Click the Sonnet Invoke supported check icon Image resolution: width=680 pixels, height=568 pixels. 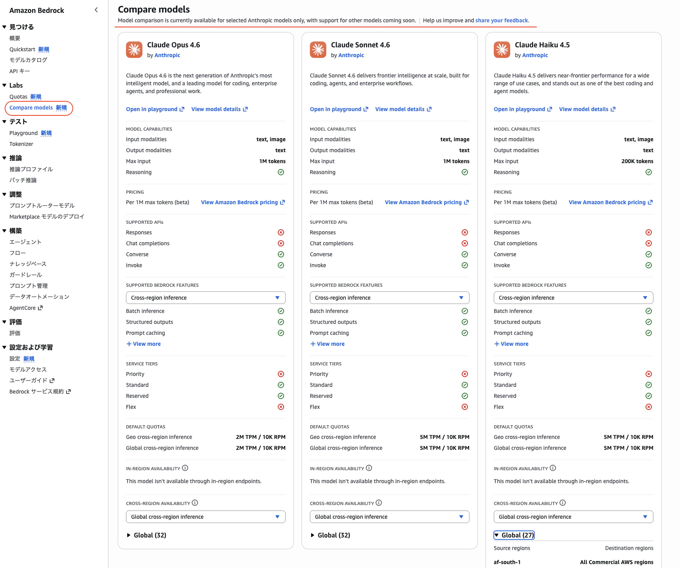pyautogui.click(x=465, y=265)
